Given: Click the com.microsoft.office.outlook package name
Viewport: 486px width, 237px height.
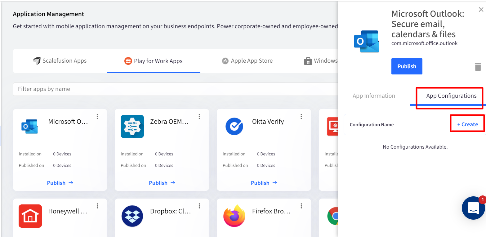Looking at the screenshot, I should 424,43.
